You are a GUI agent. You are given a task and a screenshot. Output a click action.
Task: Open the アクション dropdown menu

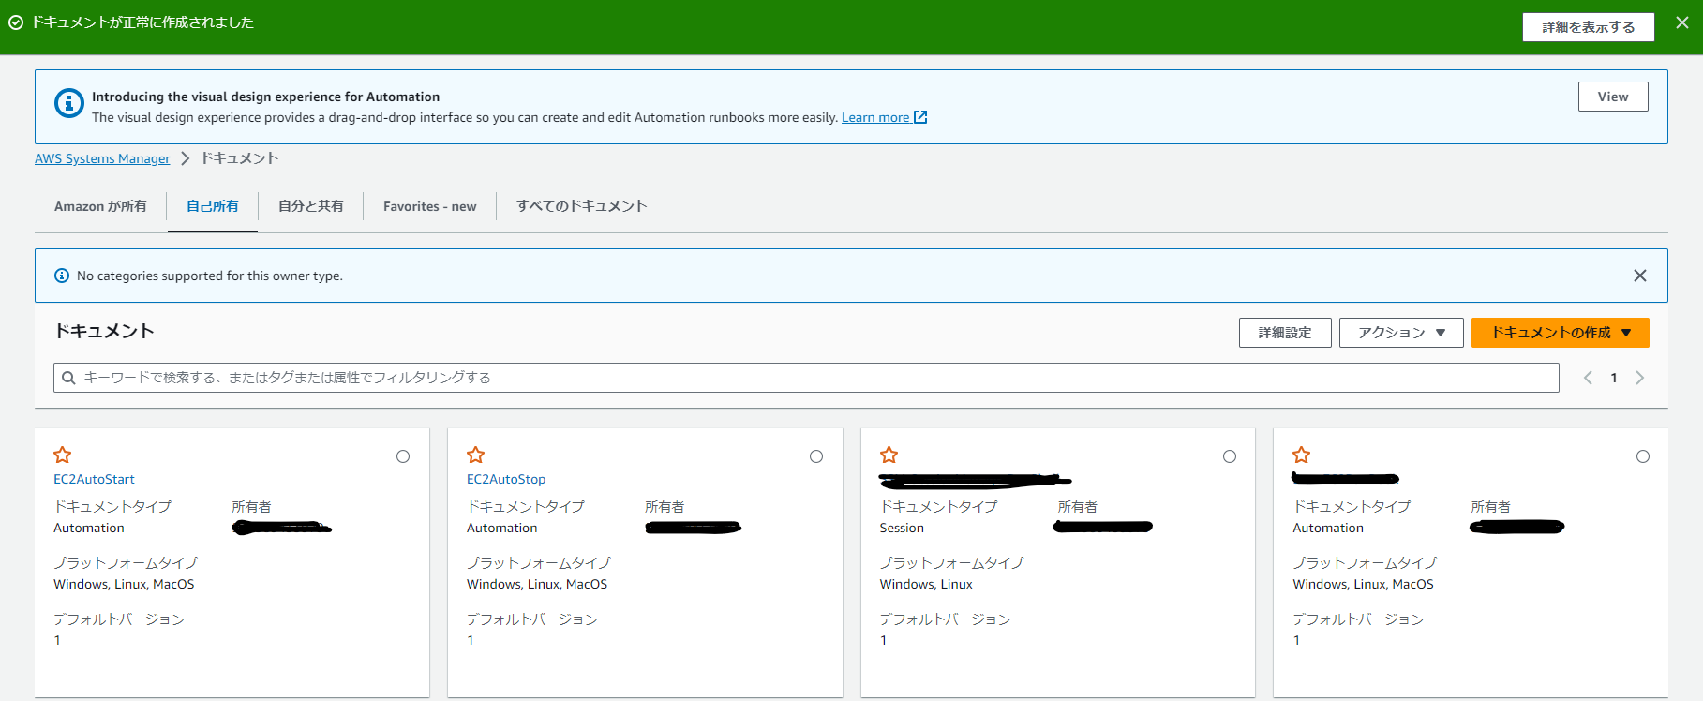pyautogui.click(x=1401, y=333)
